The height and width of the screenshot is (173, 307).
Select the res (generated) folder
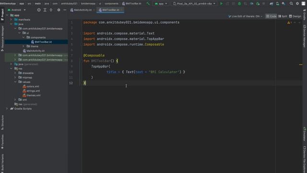25,104
